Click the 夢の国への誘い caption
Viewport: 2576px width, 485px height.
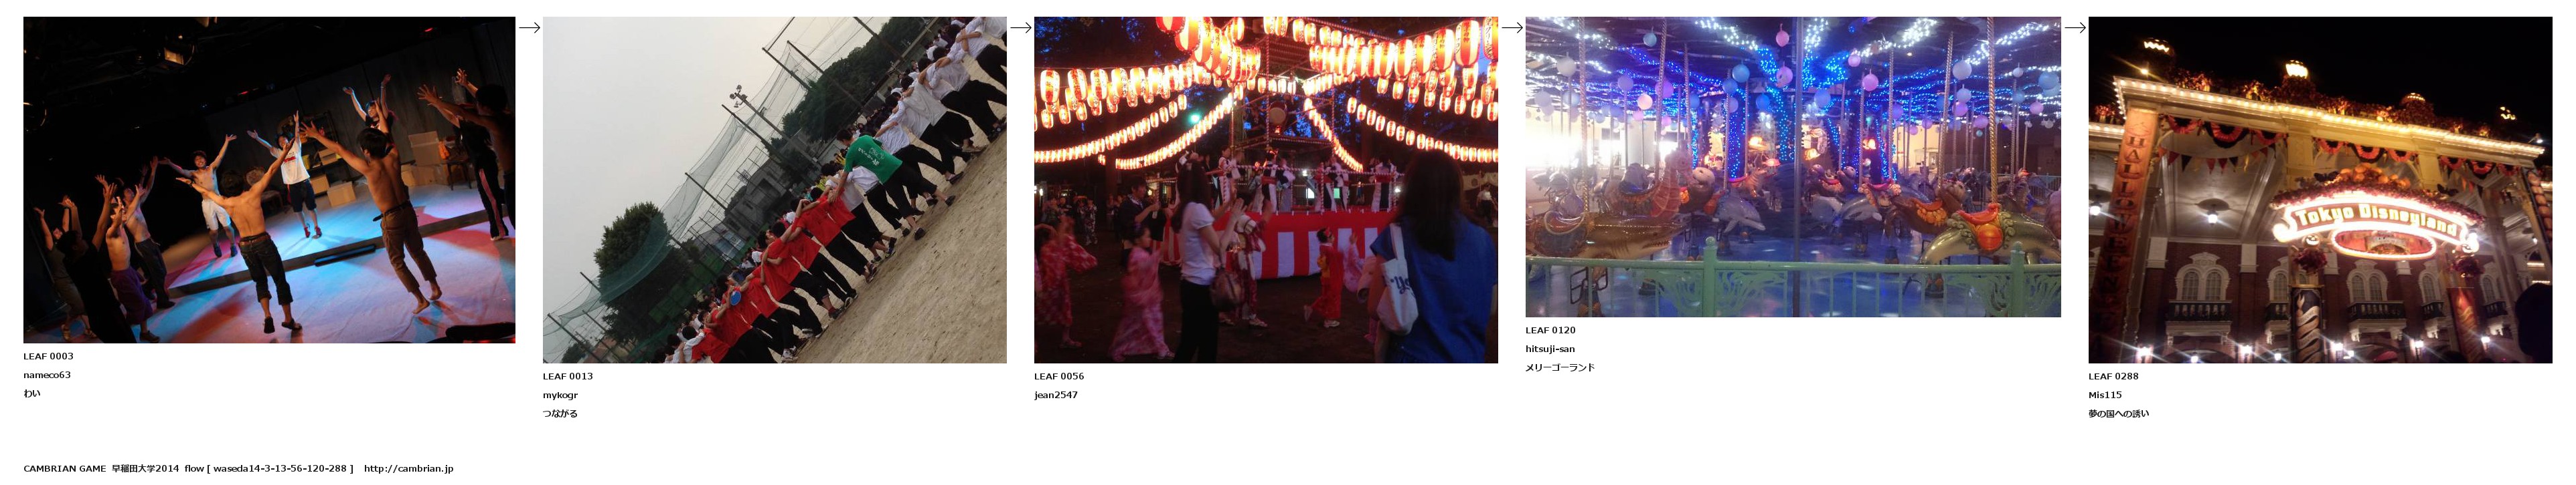click(2118, 414)
